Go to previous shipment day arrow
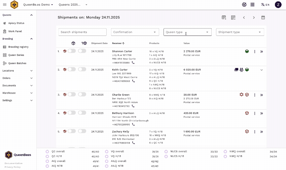 (x=244, y=17)
